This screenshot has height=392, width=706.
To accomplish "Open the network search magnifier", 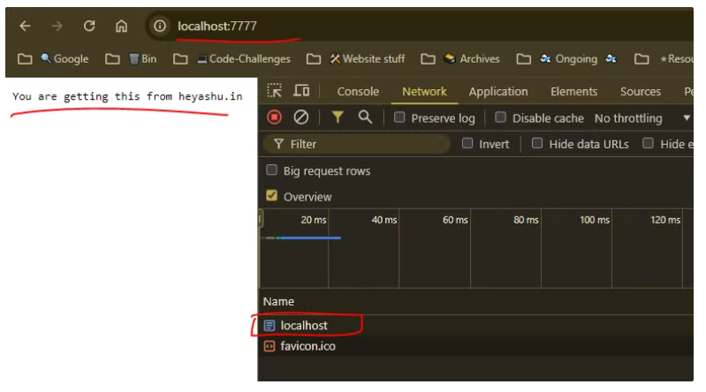I will tap(365, 117).
